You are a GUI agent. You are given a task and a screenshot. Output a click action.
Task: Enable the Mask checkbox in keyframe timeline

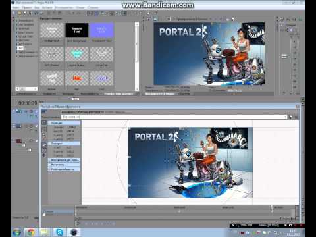pos(44,215)
